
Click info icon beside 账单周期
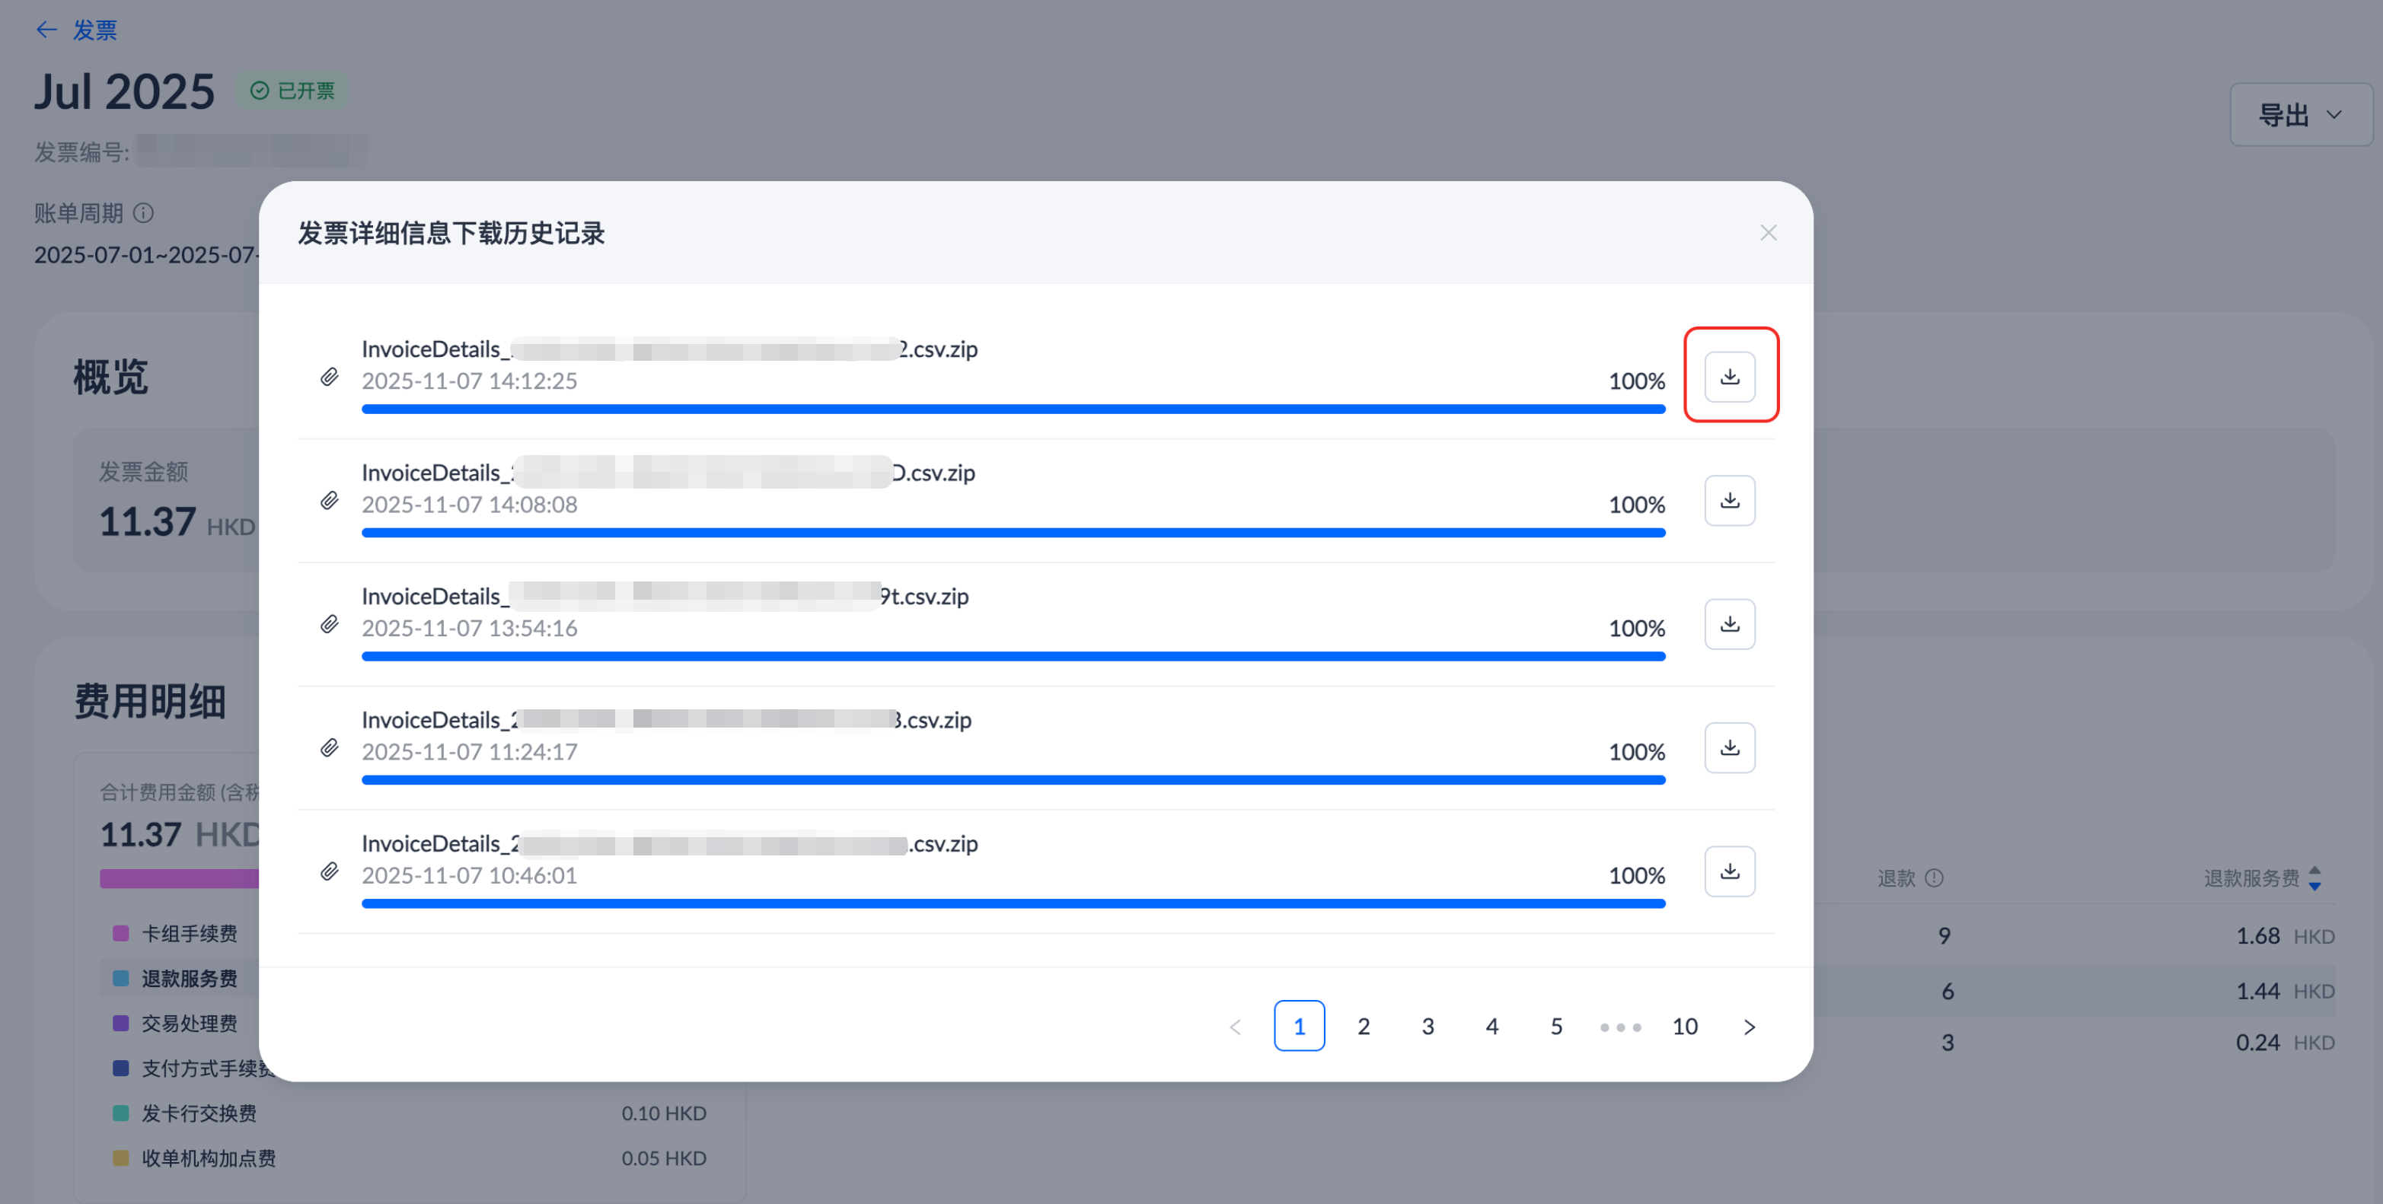(143, 214)
